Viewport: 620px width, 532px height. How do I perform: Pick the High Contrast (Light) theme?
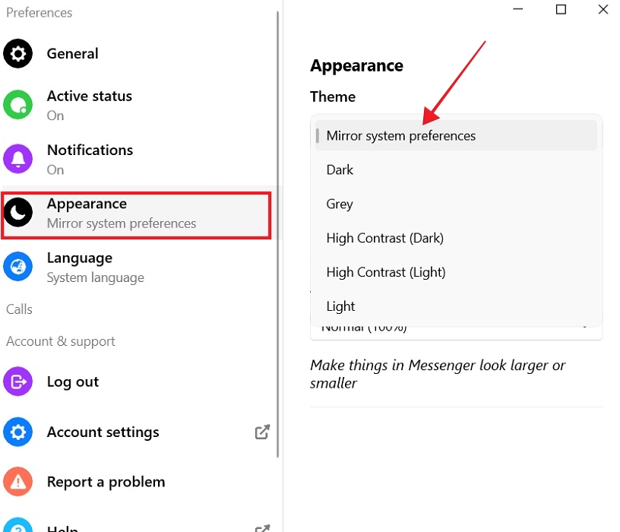pyautogui.click(x=385, y=271)
